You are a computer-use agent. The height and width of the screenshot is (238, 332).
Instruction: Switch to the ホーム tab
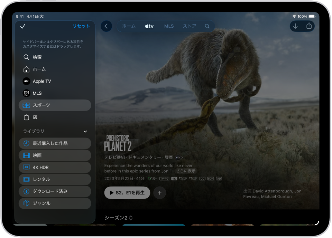[128, 26]
